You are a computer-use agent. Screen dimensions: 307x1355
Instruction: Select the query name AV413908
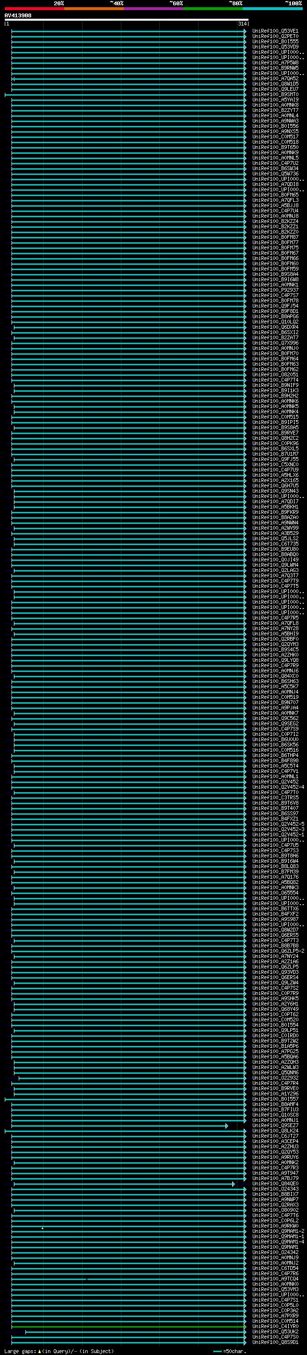[18, 16]
